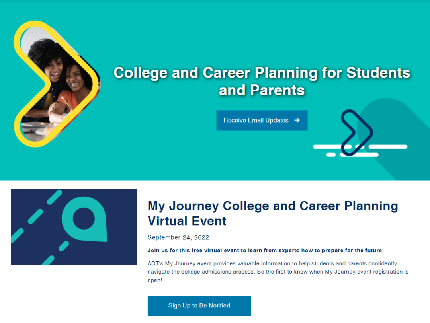The height and width of the screenshot is (323, 430).
Task: Click the bold "Join us for this free virtual event" text
Action: pos(265,250)
